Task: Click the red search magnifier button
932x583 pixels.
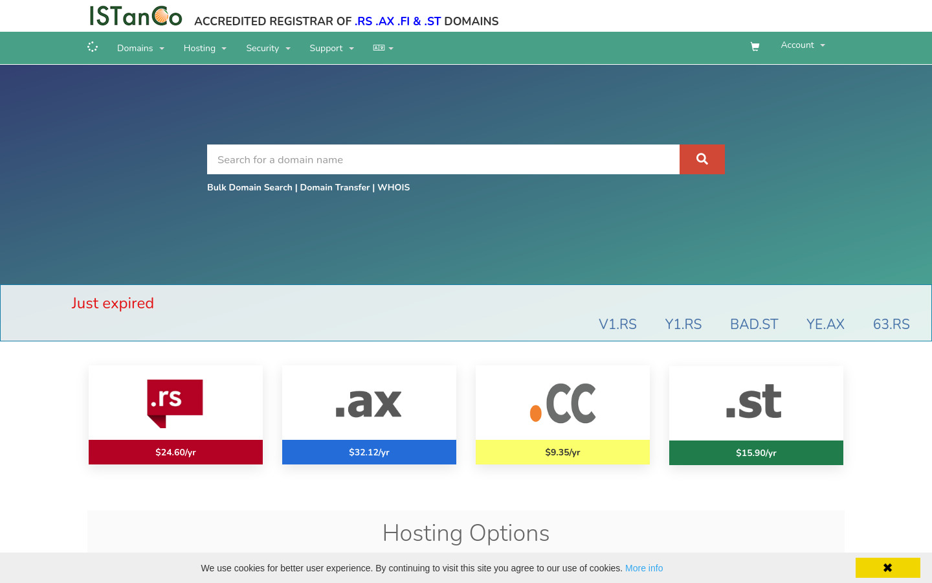Action: [x=702, y=159]
